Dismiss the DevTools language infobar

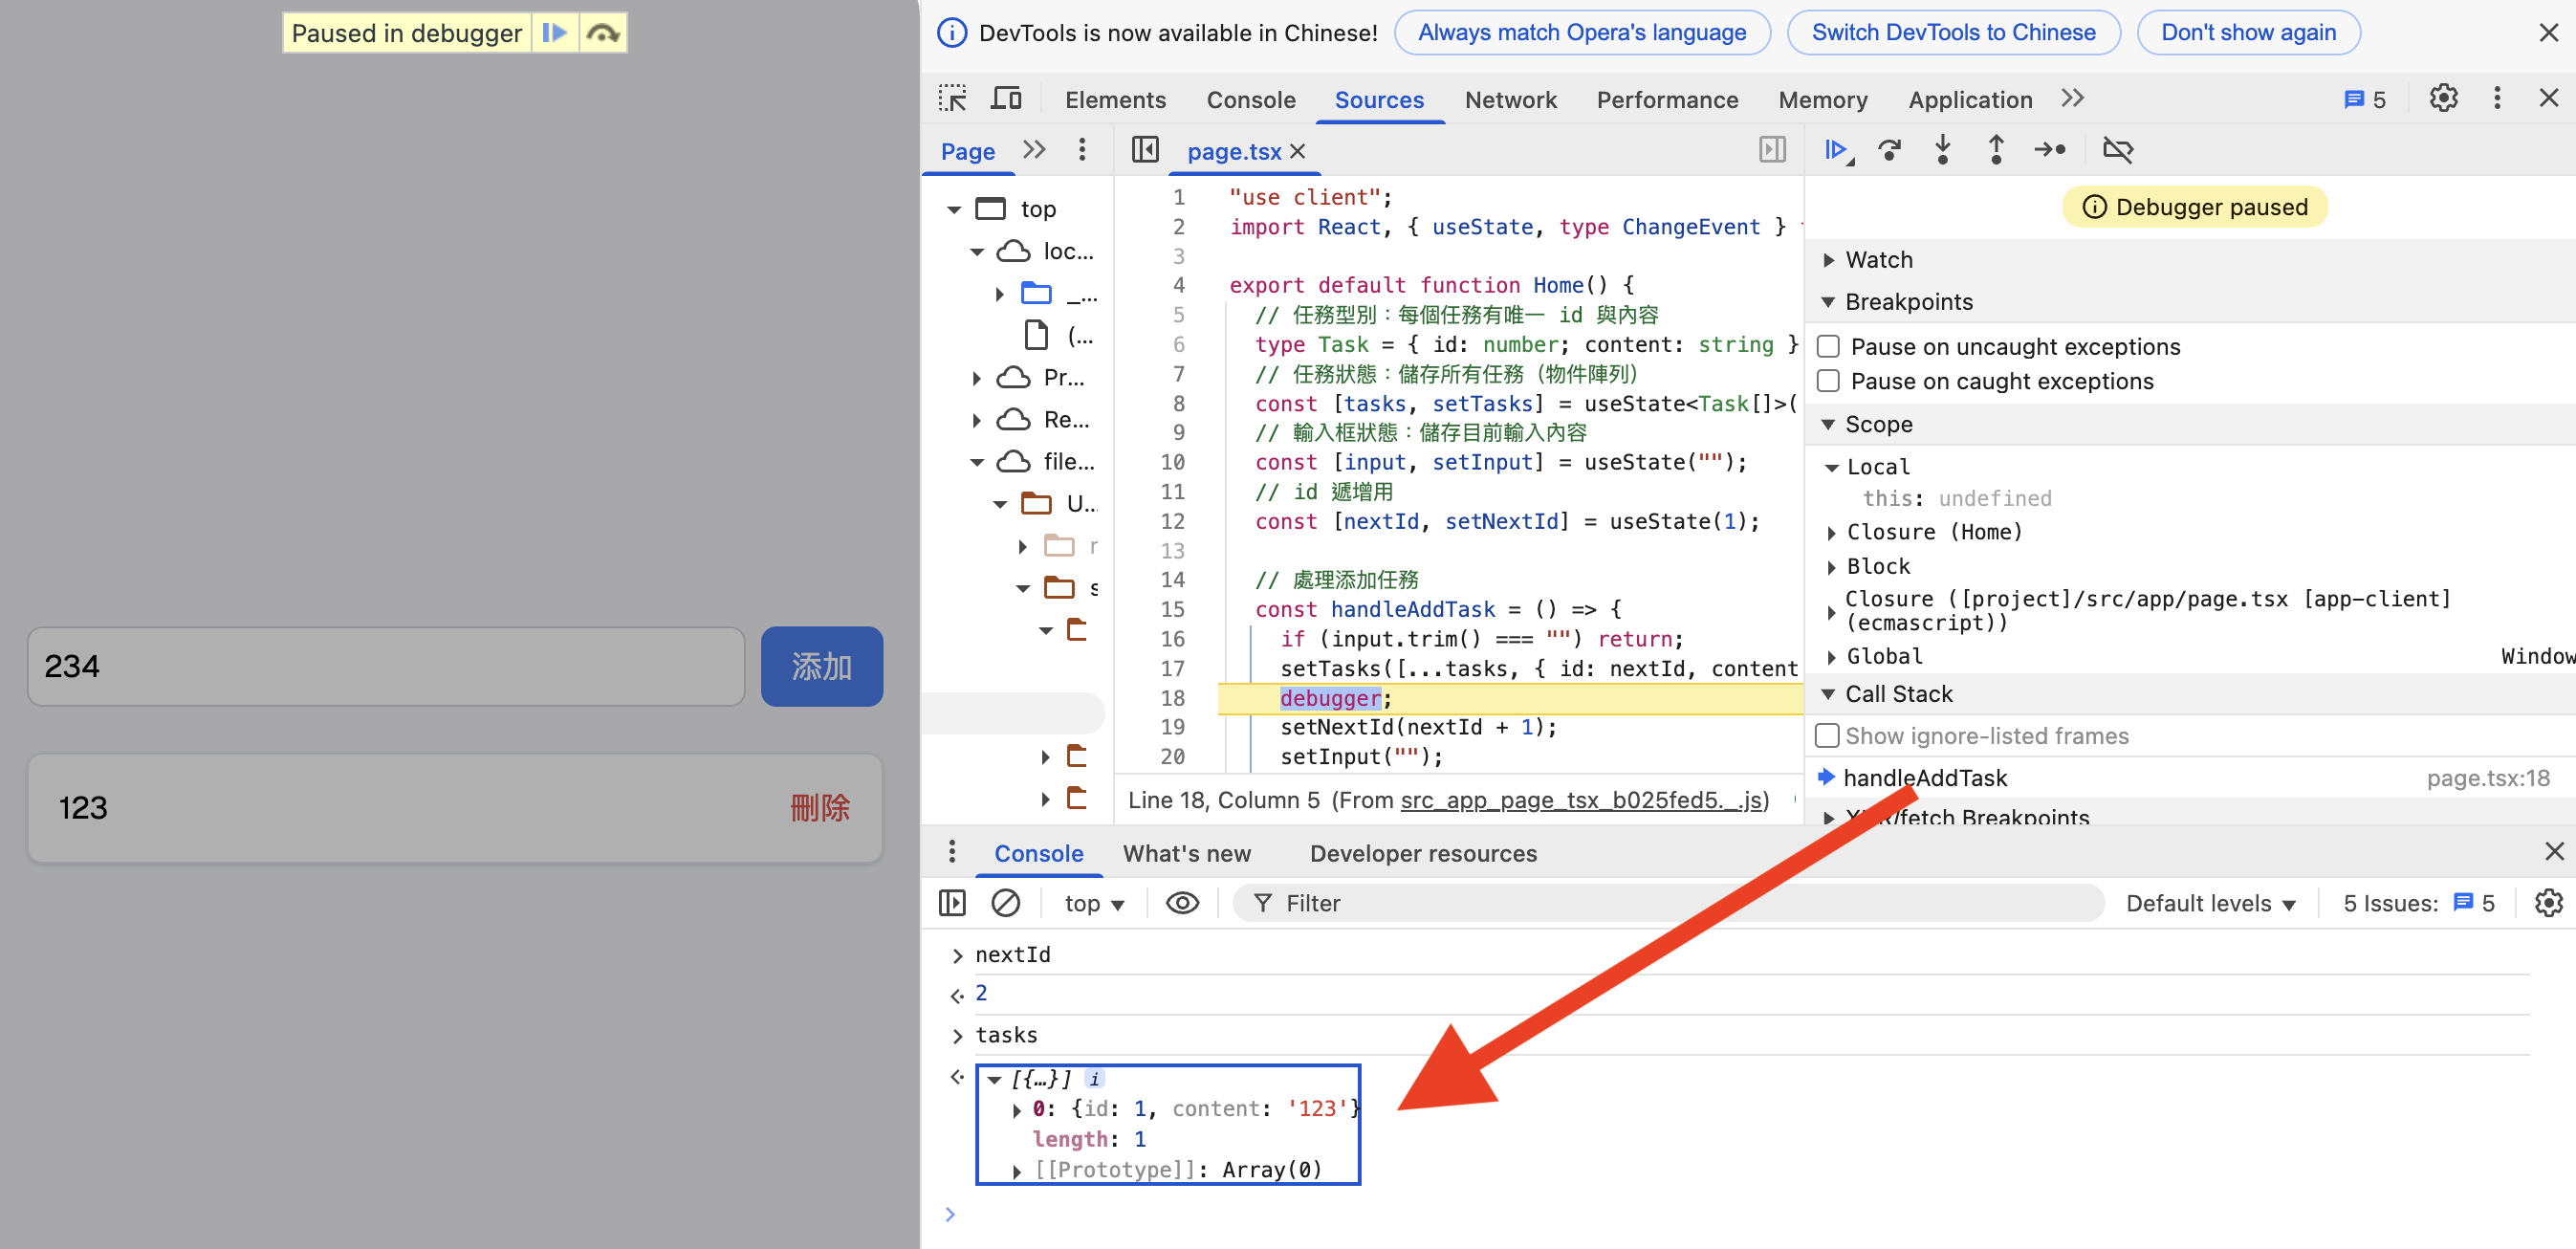2548,33
